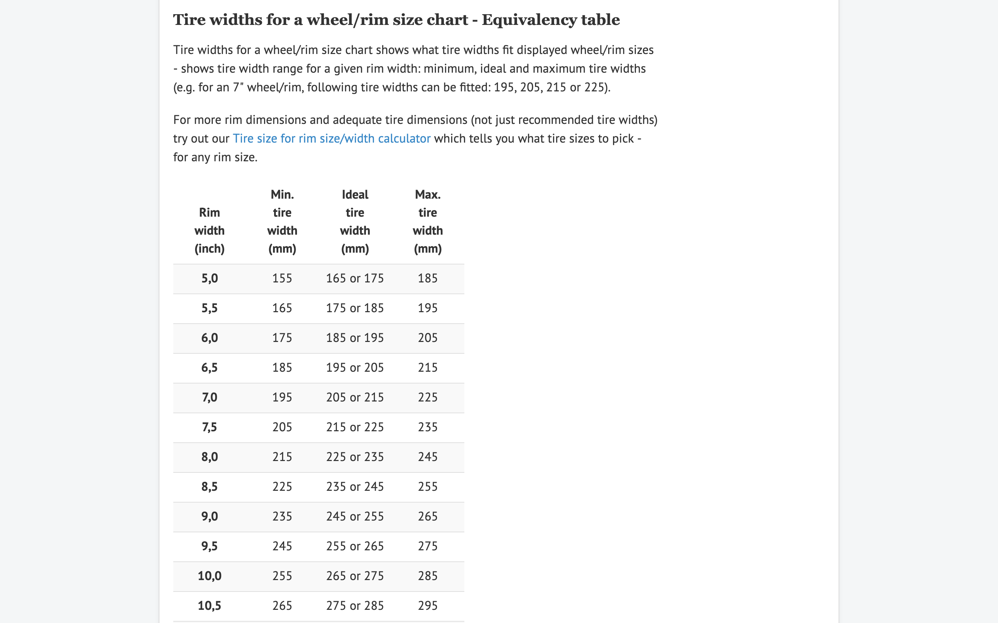Click the 10,5 rim width row label
This screenshot has width=998, height=623.
coord(210,606)
